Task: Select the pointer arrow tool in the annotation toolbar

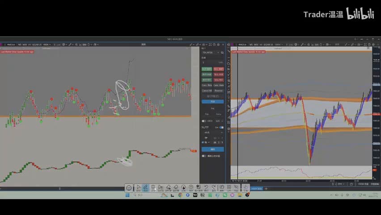Action: (x=138, y=188)
